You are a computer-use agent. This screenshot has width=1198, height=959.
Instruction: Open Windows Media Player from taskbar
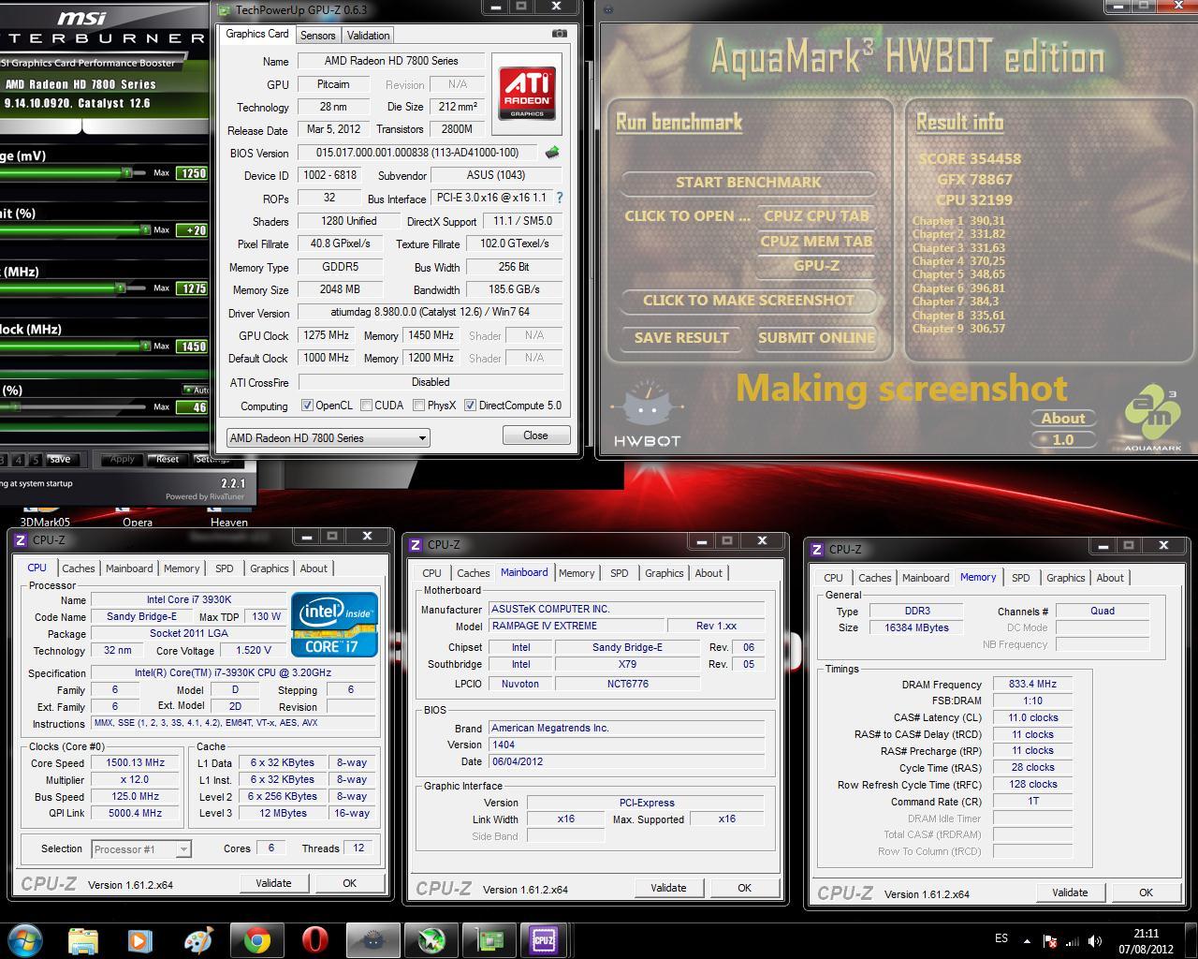[x=139, y=939]
